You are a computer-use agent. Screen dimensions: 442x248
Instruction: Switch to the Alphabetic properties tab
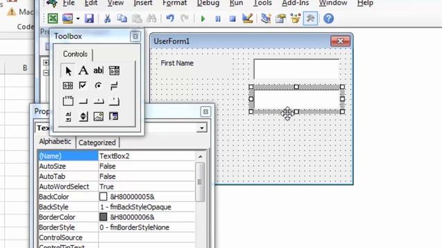[x=55, y=141]
